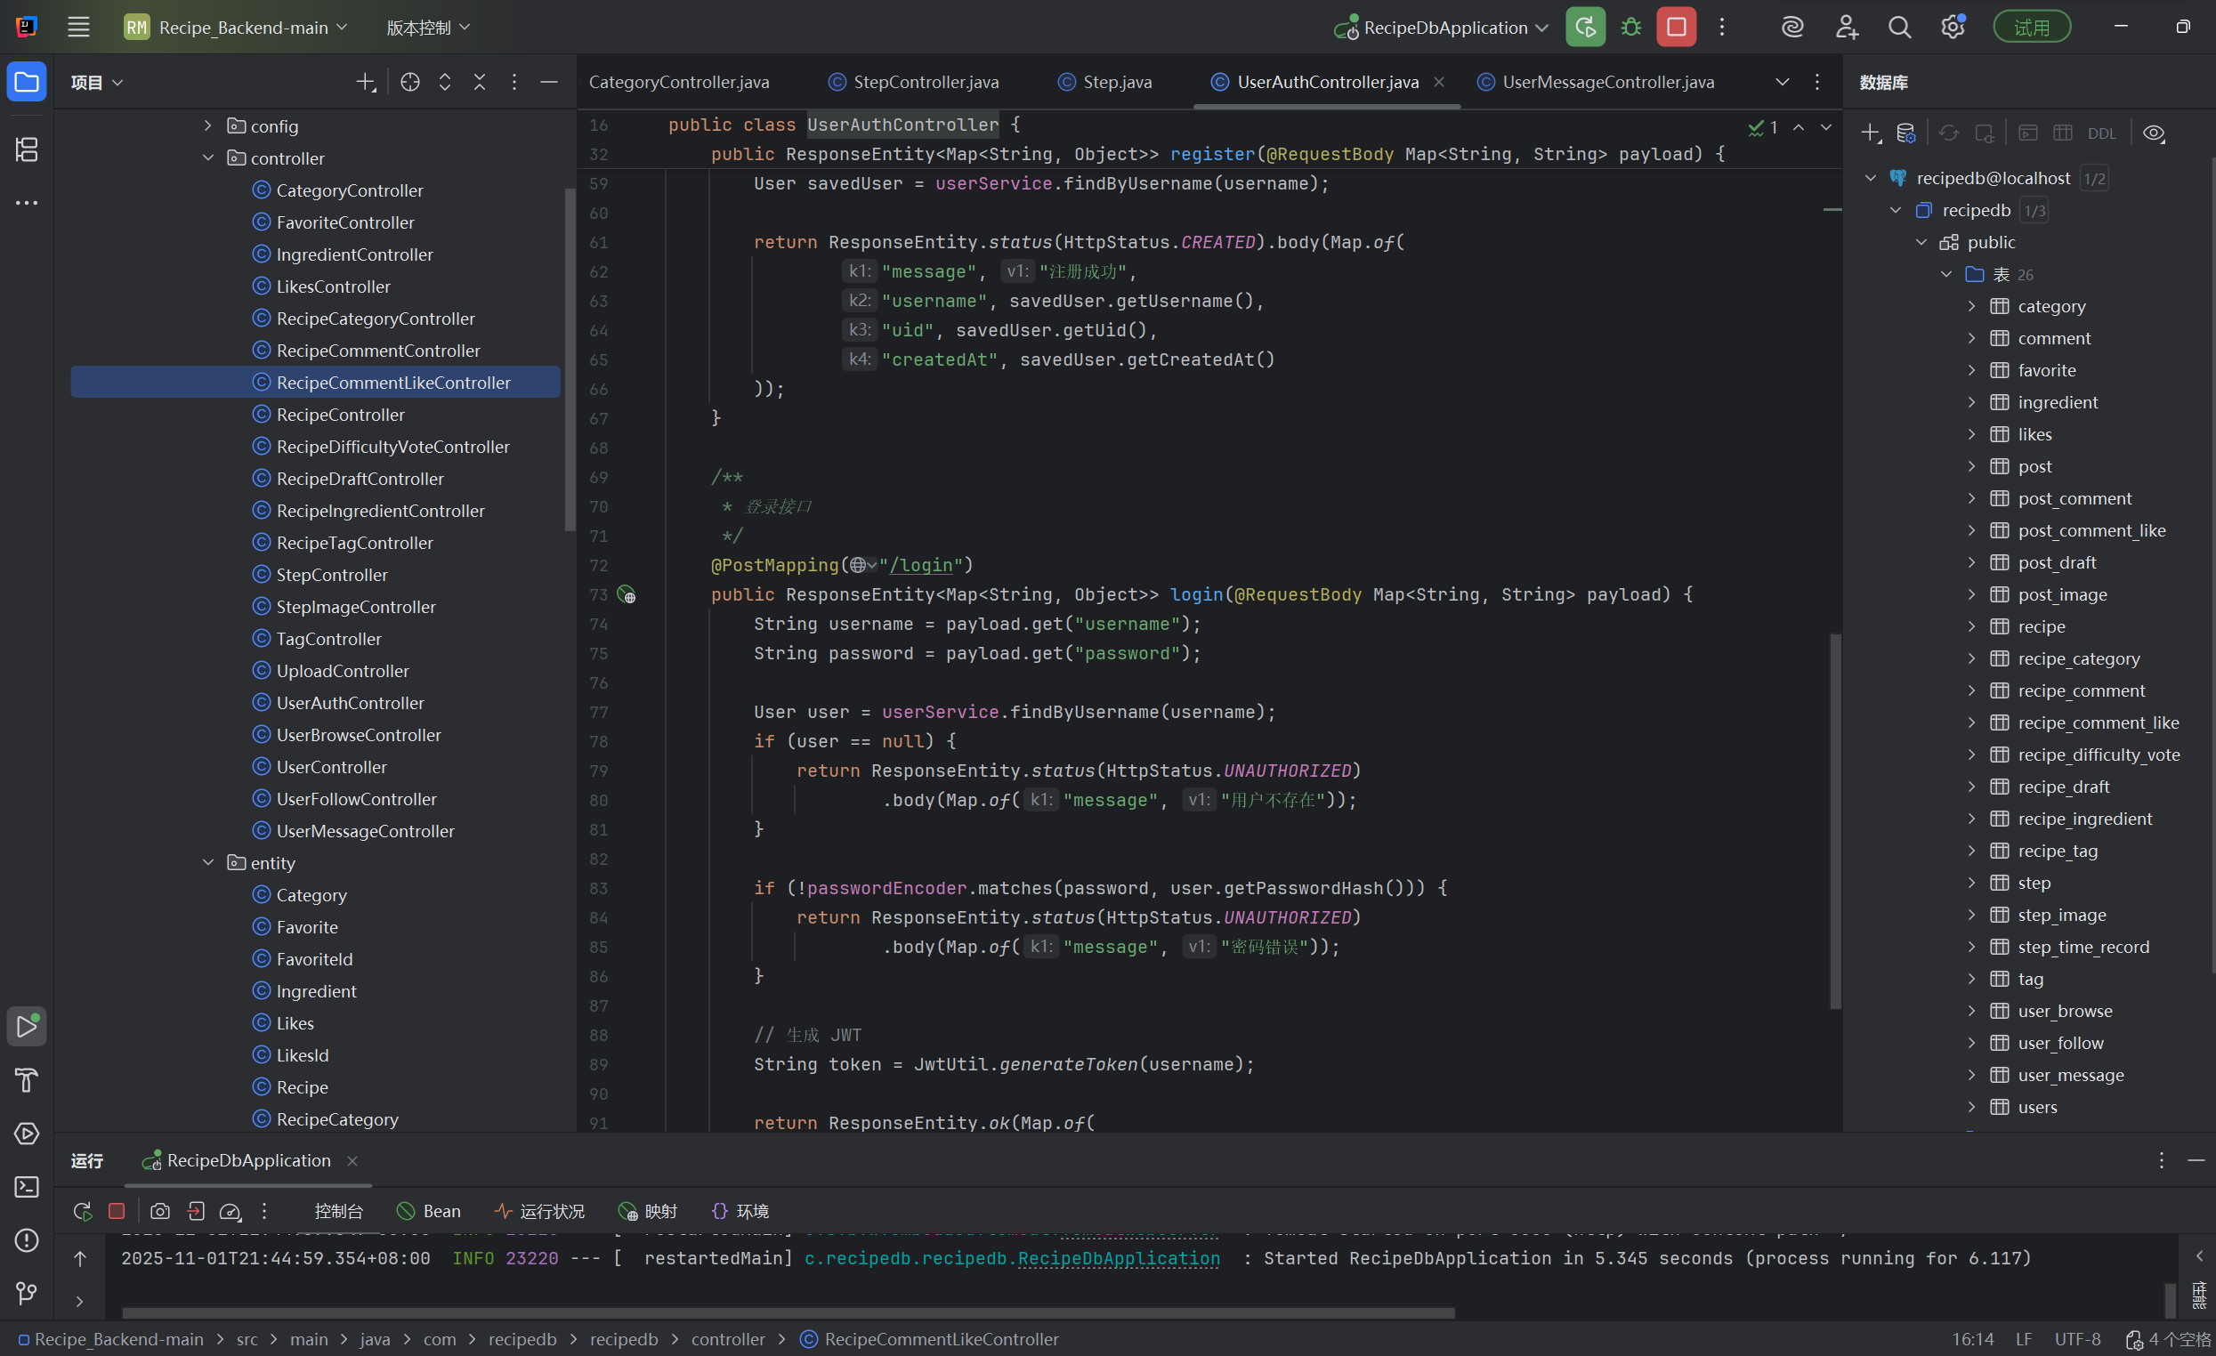Open Search Everywhere magnifier icon
Viewport: 2216px width, 1356px height.
tap(1899, 27)
